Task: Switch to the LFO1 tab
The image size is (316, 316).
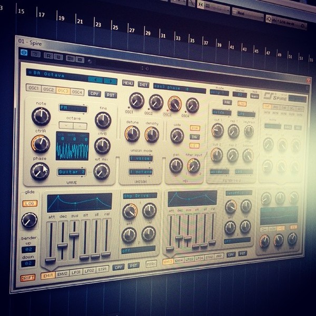Action: coord(76,272)
